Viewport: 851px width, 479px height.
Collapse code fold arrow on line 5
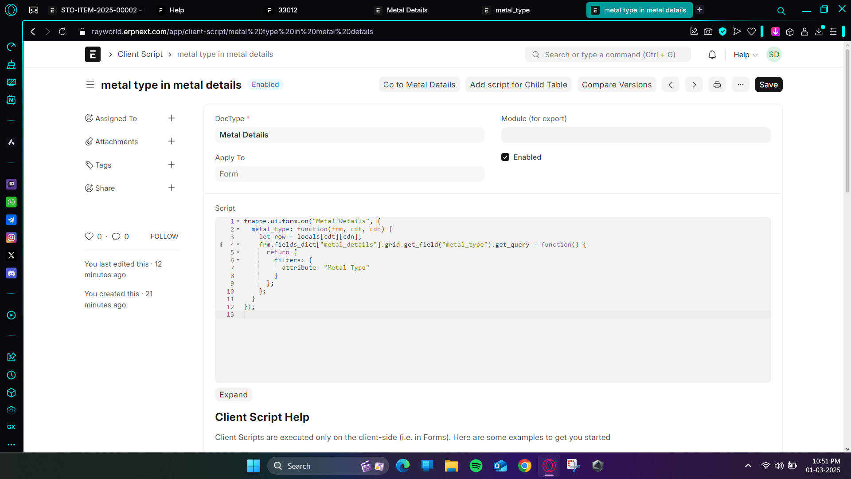[238, 252]
